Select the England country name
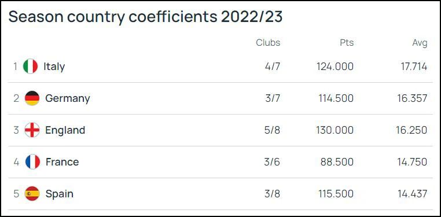 (x=65, y=130)
